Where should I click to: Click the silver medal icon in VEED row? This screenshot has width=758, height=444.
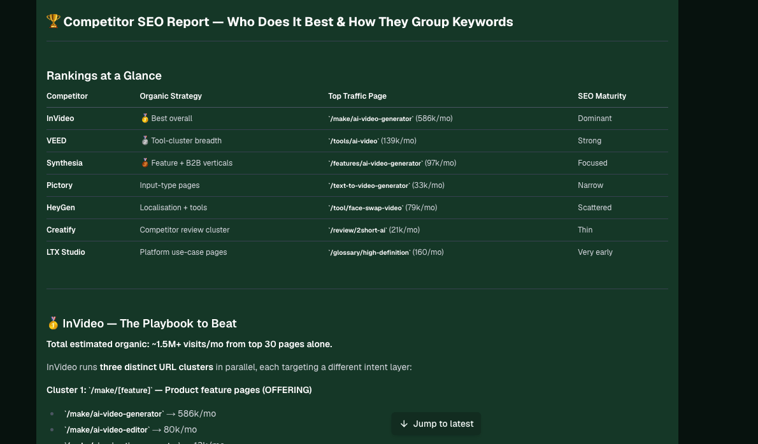click(145, 141)
